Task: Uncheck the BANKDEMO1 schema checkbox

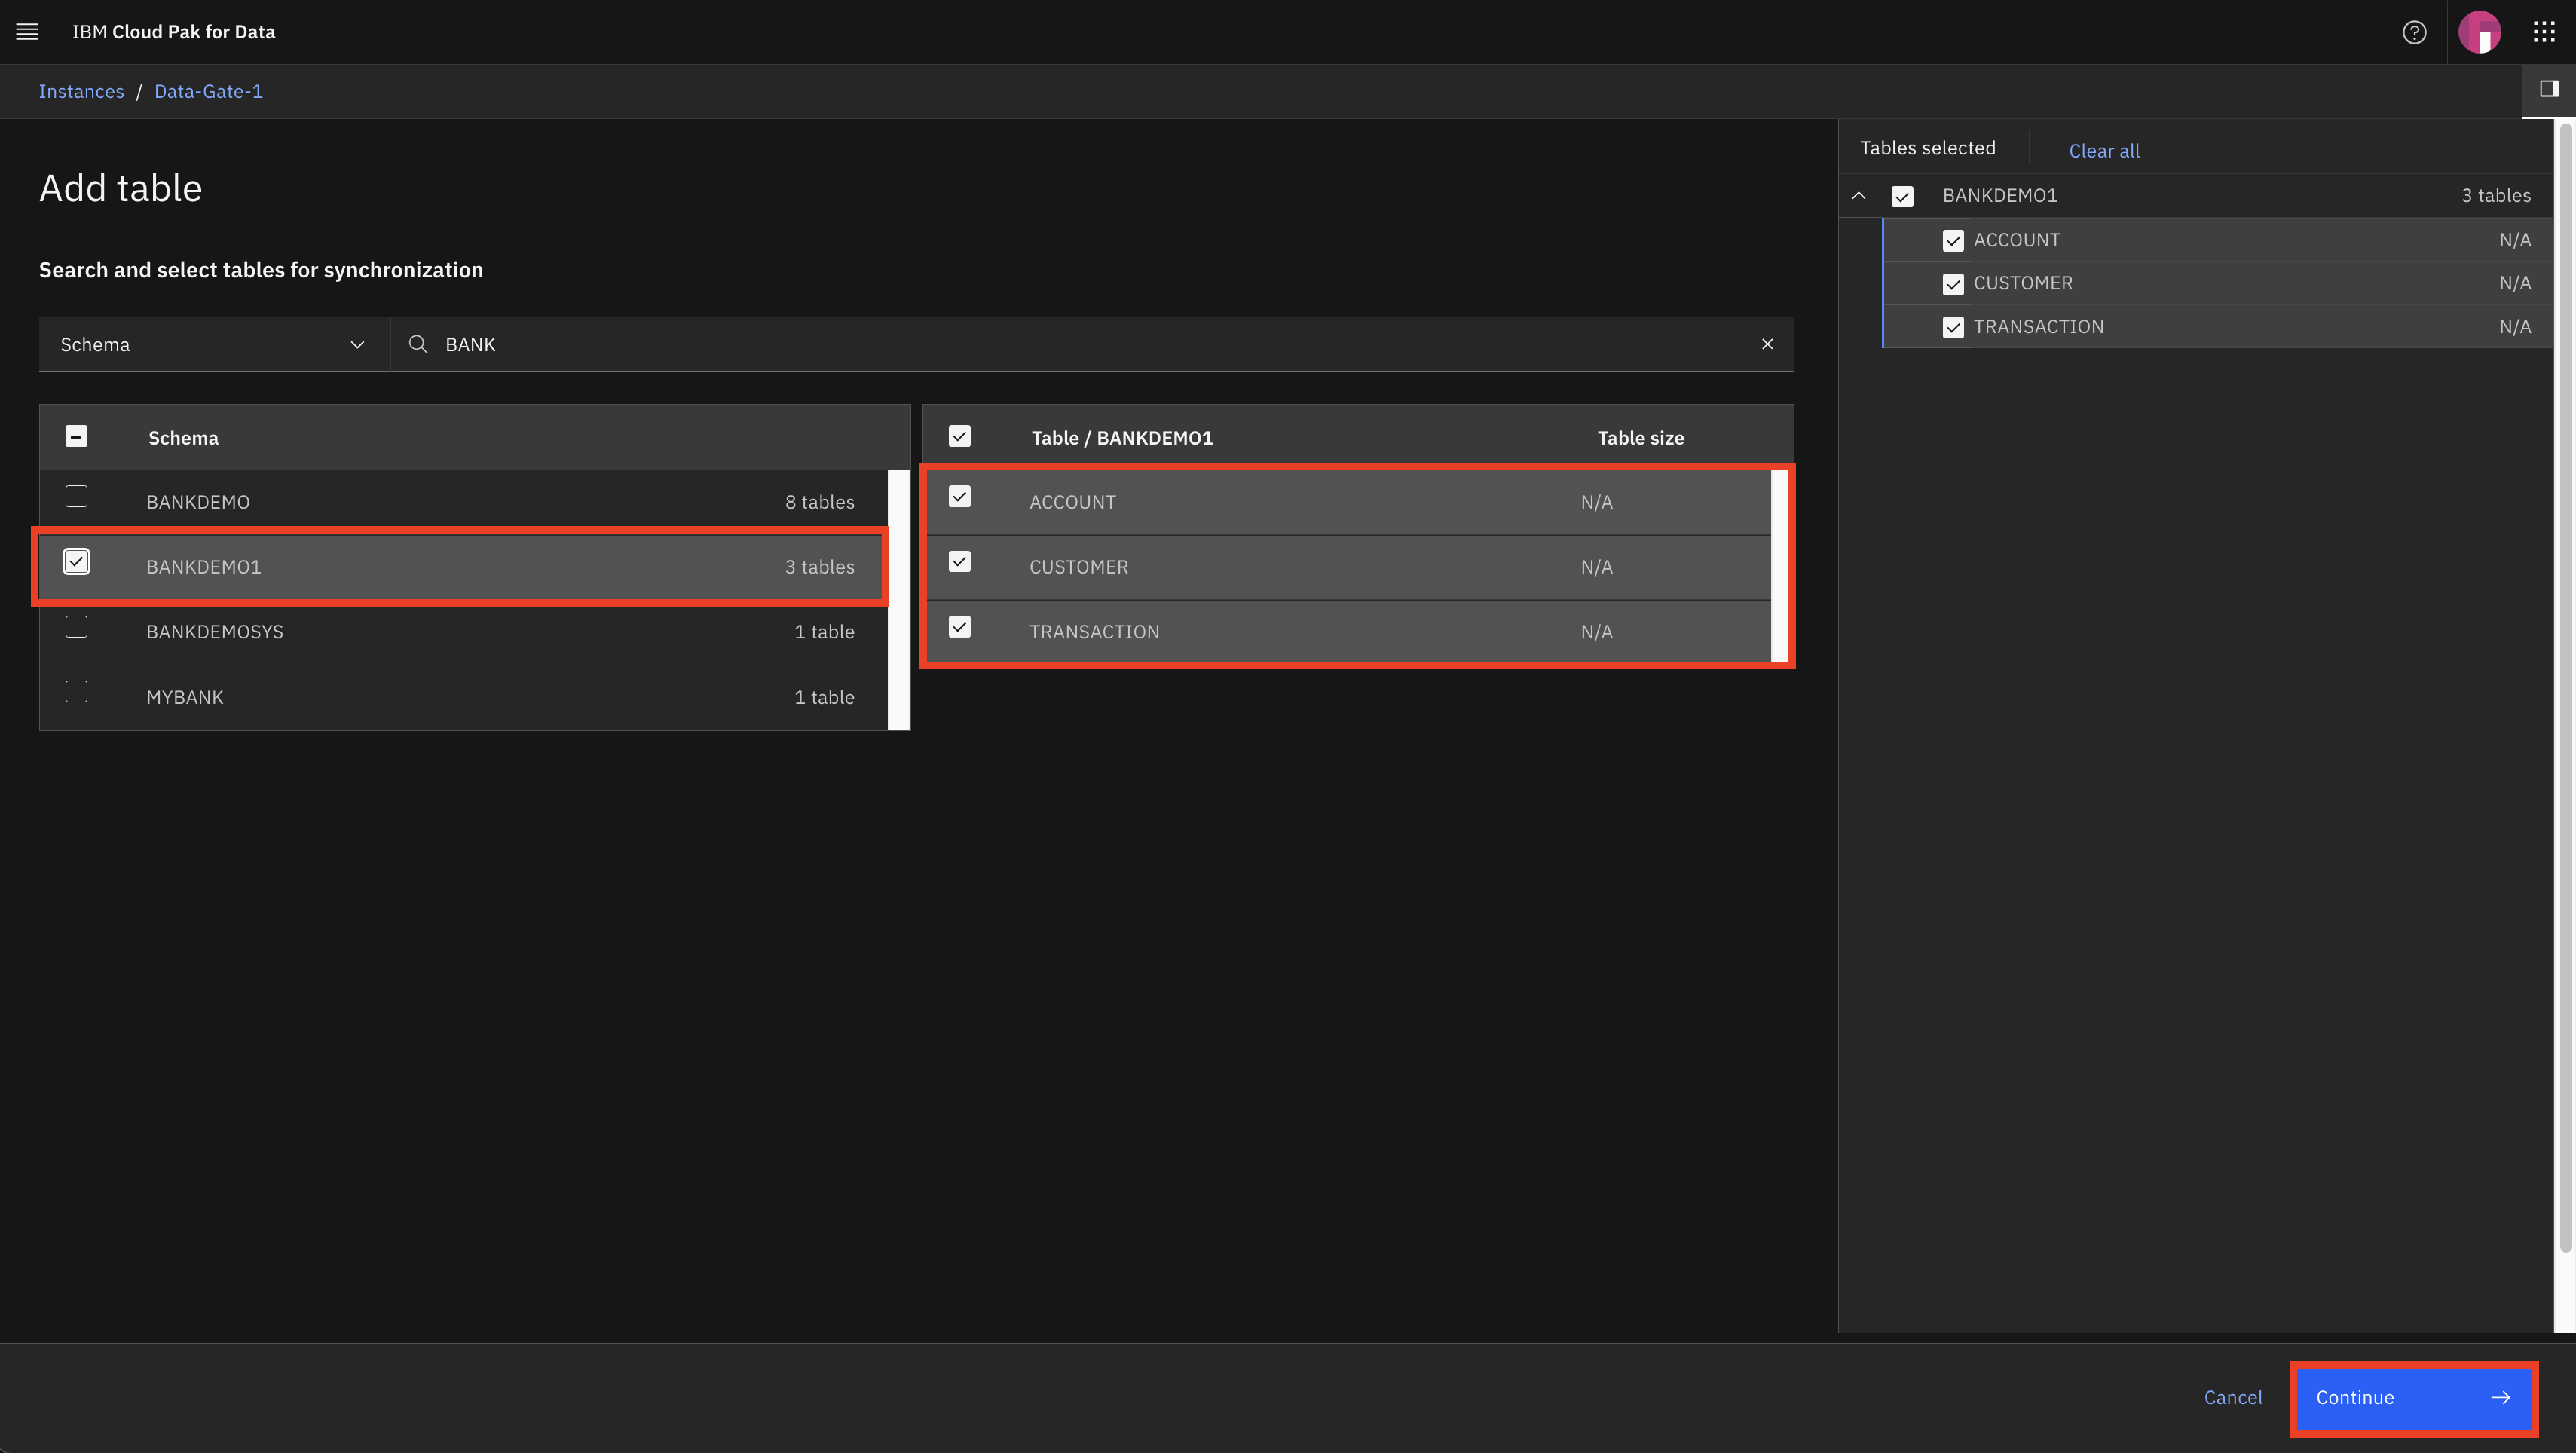Action: coord(76,561)
